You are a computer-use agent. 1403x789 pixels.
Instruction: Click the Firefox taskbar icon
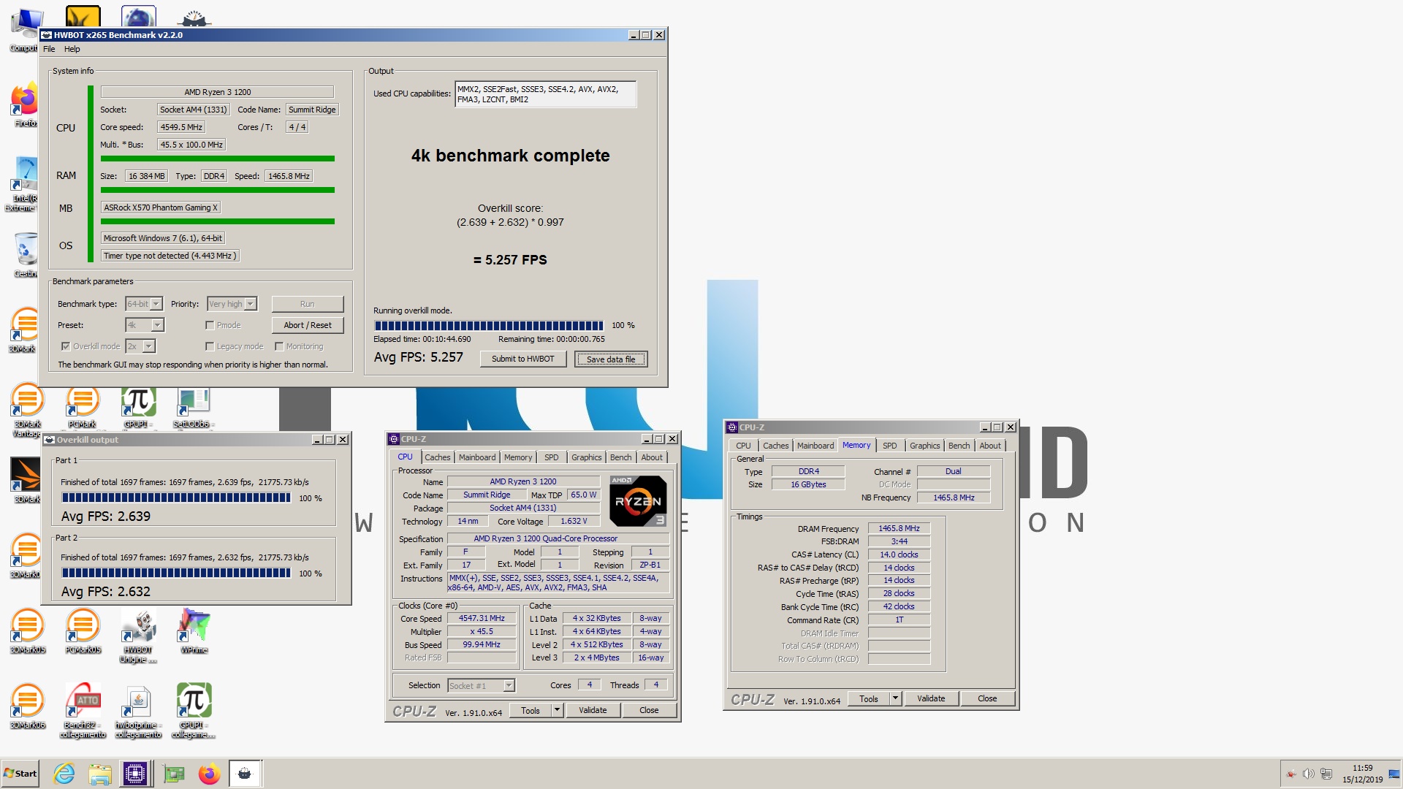209,774
